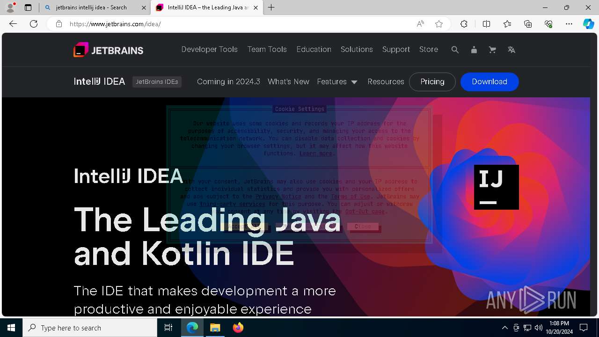Viewport: 599px width, 337px height.
Task: Click the Edge icon on the taskbar
Action: click(192, 328)
